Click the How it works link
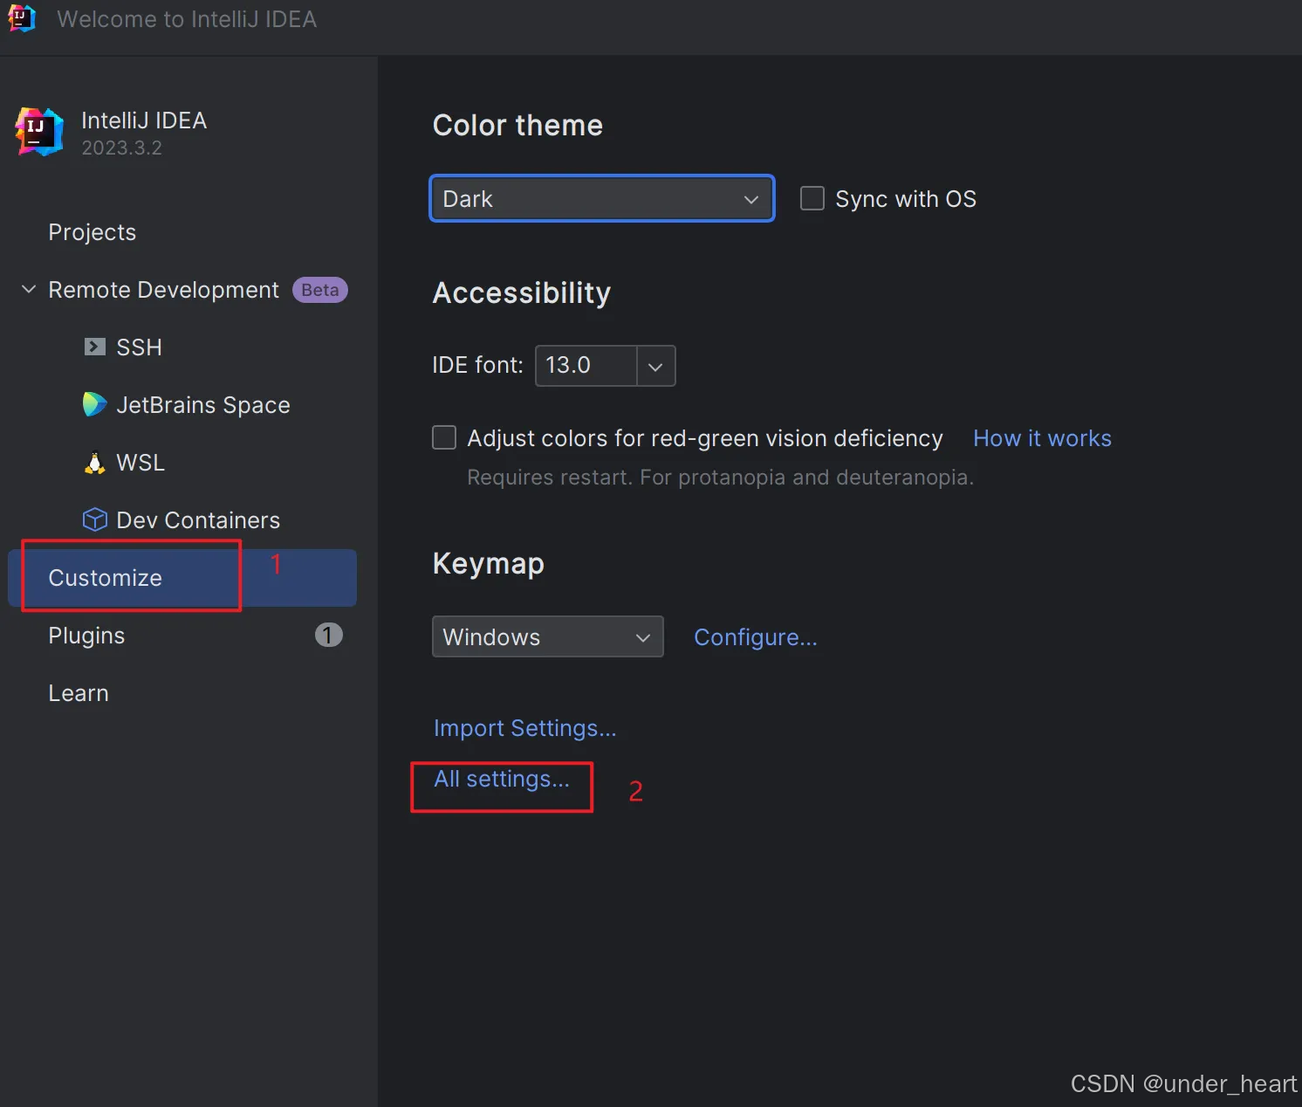 pyautogui.click(x=1042, y=438)
